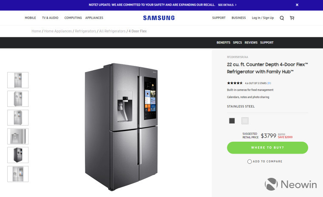Select the dark angled fridge thumbnail
The height and width of the screenshot is (197, 323).
(x=18, y=155)
